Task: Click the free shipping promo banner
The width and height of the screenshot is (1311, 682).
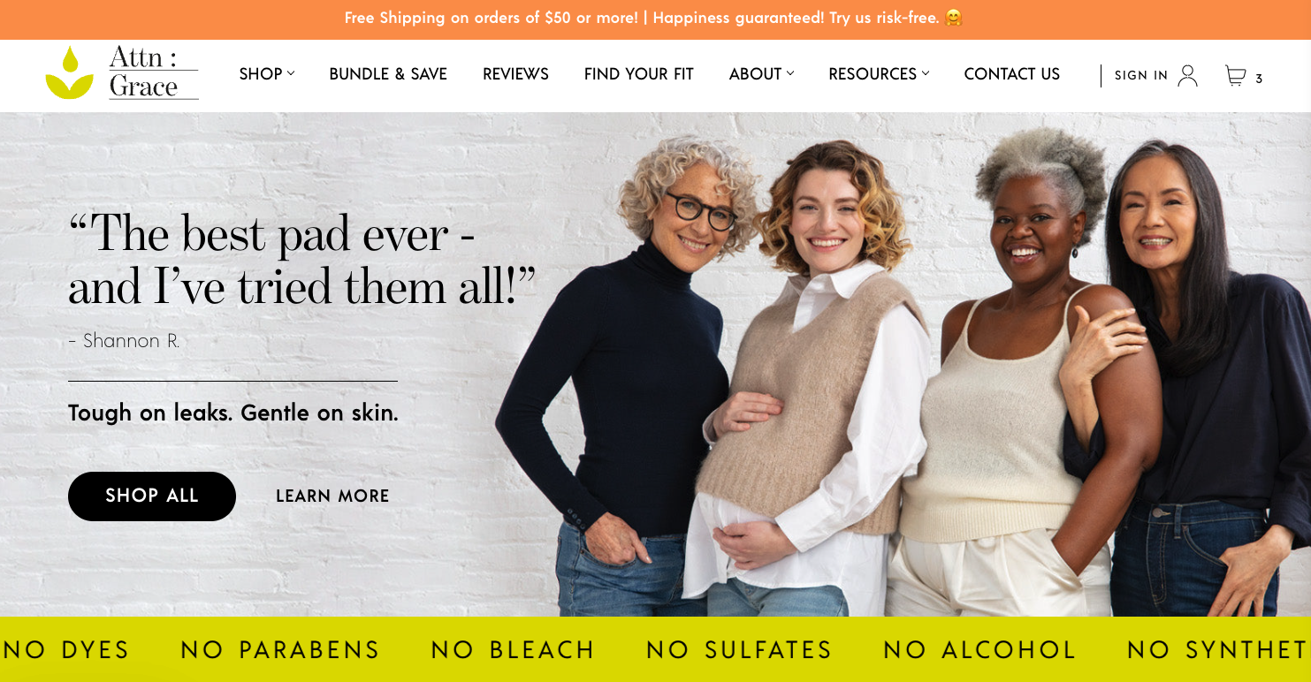Action: [655, 19]
